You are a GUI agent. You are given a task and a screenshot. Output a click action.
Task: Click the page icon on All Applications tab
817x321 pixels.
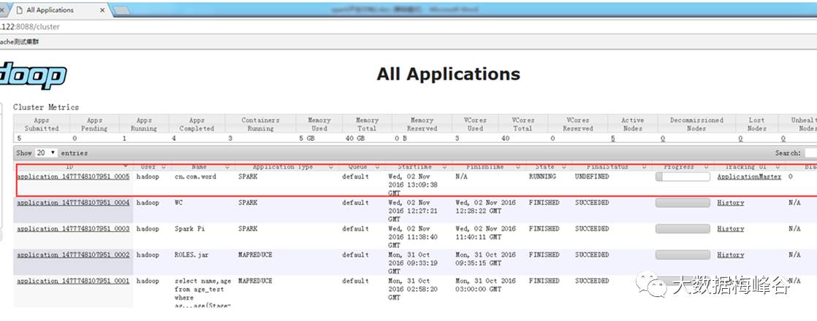pyautogui.click(x=20, y=10)
